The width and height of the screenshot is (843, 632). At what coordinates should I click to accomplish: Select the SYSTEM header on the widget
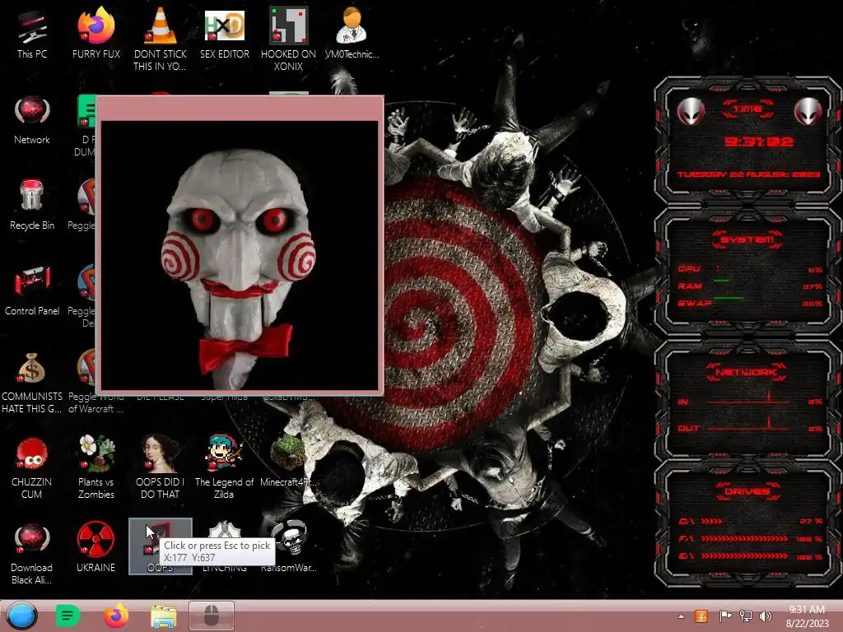pos(748,239)
